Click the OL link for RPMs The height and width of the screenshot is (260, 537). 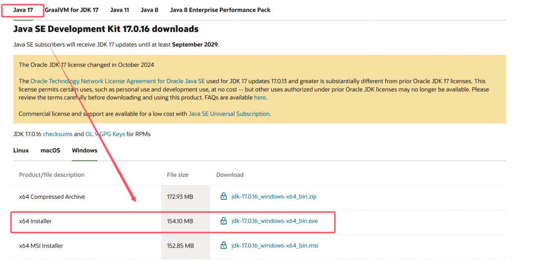click(x=89, y=134)
